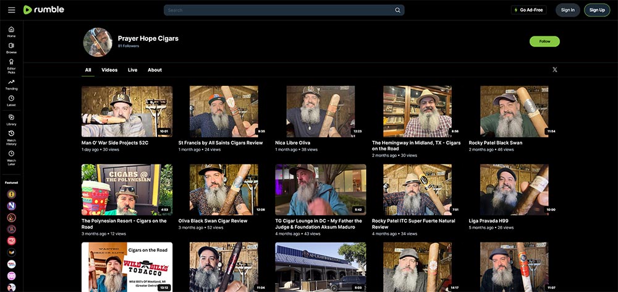Open the third Featured channel icon
Screen dimensions: 618x292
click(x=11, y=217)
